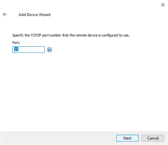The height and width of the screenshot is (145, 168).
Task: Click the Port: label above the field
Action: pos(16,43)
